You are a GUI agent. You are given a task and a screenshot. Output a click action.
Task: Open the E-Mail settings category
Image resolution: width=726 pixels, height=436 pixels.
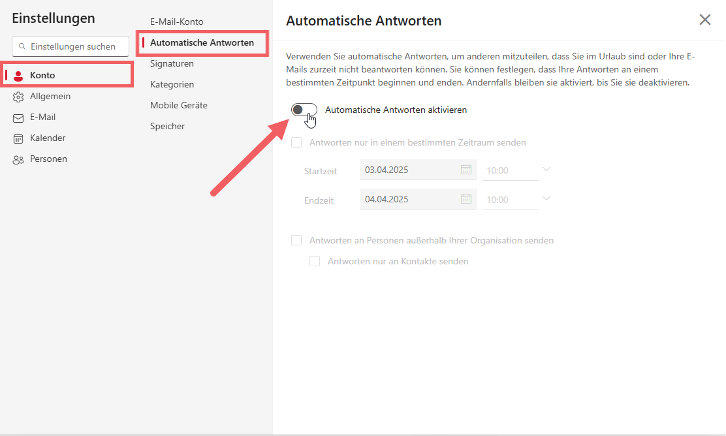(x=42, y=117)
